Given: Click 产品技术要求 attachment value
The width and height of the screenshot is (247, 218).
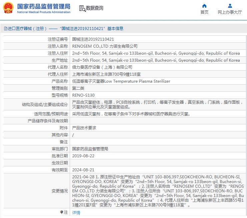Looking at the screenshot, I should pos(84,128).
